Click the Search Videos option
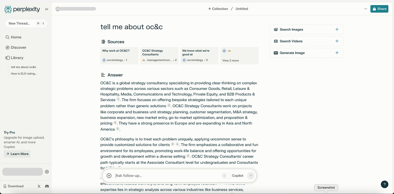The height and width of the screenshot is (194, 394). [x=306, y=41]
